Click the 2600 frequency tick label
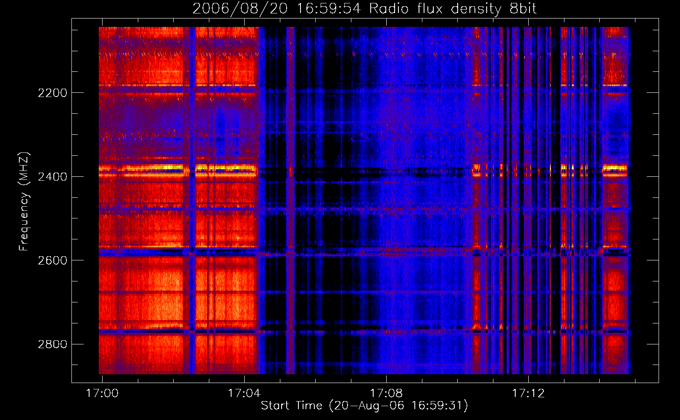Viewport: 680px width, 420px height. pyautogui.click(x=53, y=260)
